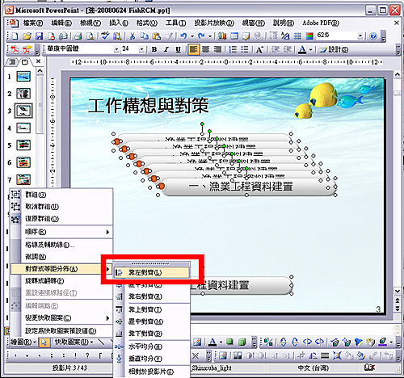Open the font size 24 dropdown arrow
Viewport: 404px width, 378px height.
point(141,49)
